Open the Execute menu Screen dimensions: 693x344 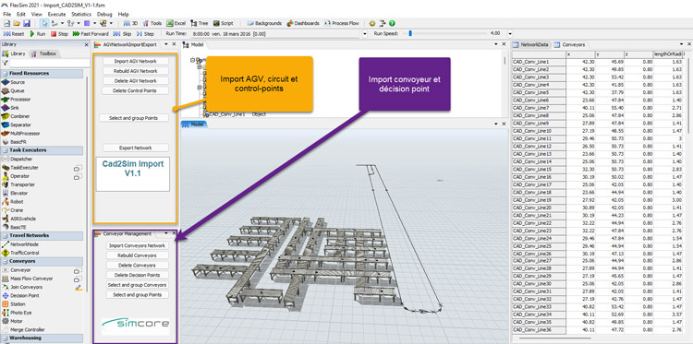point(56,14)
